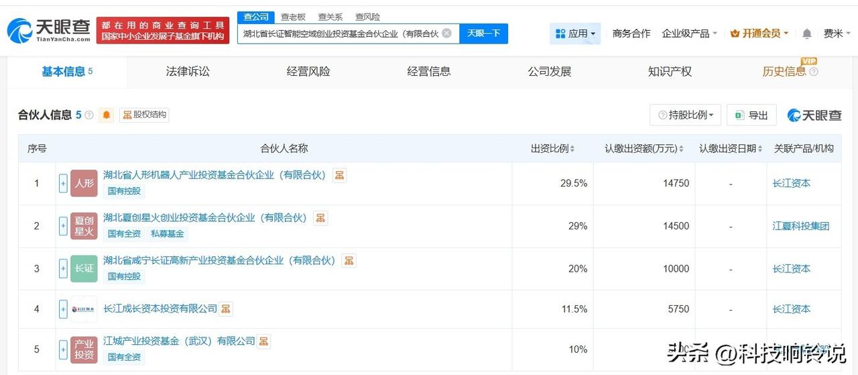This screenshot has height=375, width=858.
Task: Click the red banner 都在用的商业查询工具
Action: [x=163, y=30]
